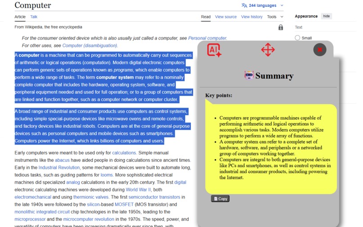Click the electromechanical link
Image resolution: width=363 pixels, height=227 pixels.
[x=33, y=197]
